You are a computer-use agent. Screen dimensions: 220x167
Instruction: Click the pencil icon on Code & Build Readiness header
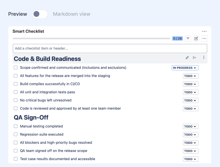(x=187, y=58)
